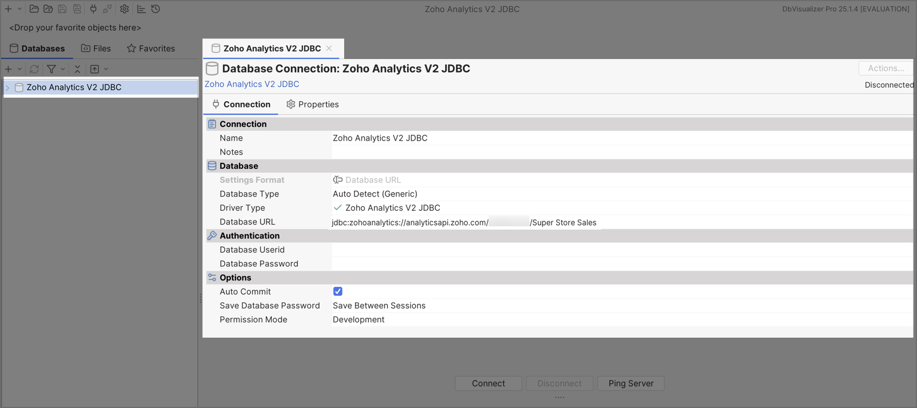Click the connect plug icon in toolbar
Viewport: 917px width, 408px height.
coord(93,9)
